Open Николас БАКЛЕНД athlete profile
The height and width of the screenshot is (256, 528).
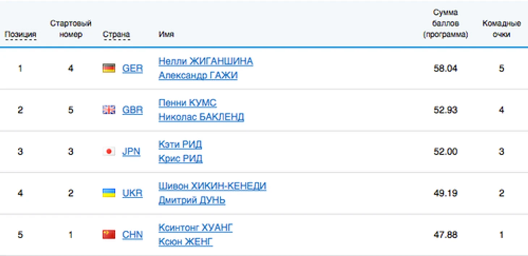coord(201,117)
